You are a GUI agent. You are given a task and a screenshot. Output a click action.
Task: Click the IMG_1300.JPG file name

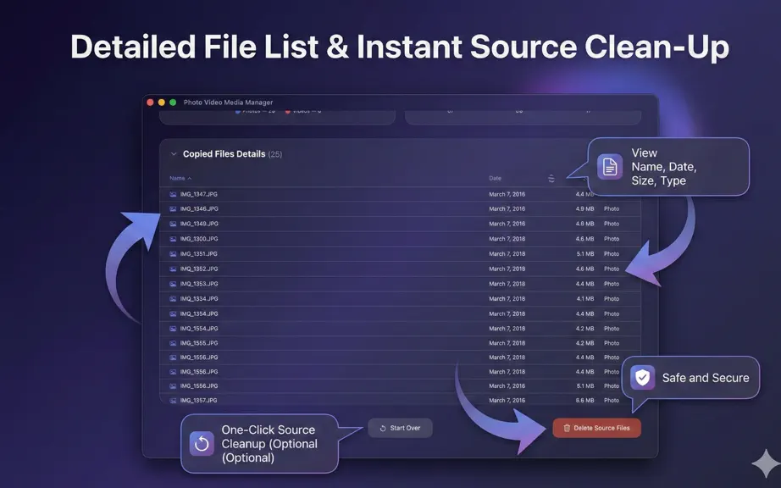click(199, 239)
